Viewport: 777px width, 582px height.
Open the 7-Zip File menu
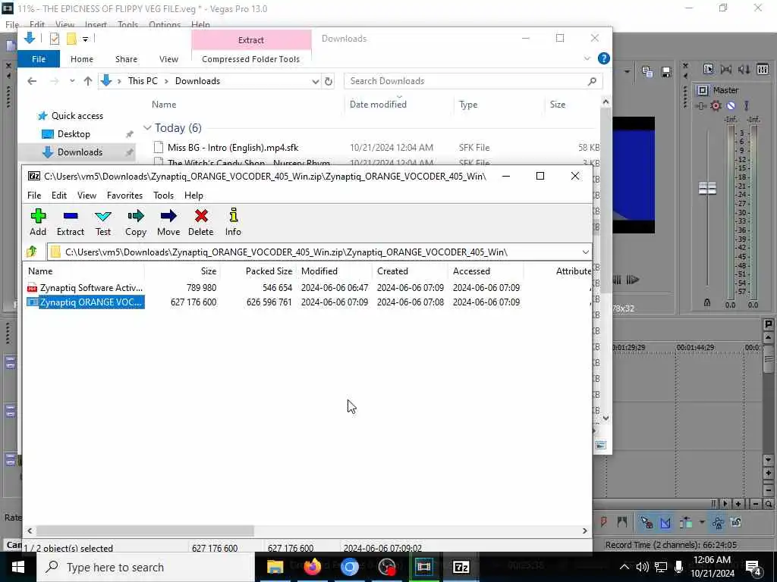[x=34, y=196]
